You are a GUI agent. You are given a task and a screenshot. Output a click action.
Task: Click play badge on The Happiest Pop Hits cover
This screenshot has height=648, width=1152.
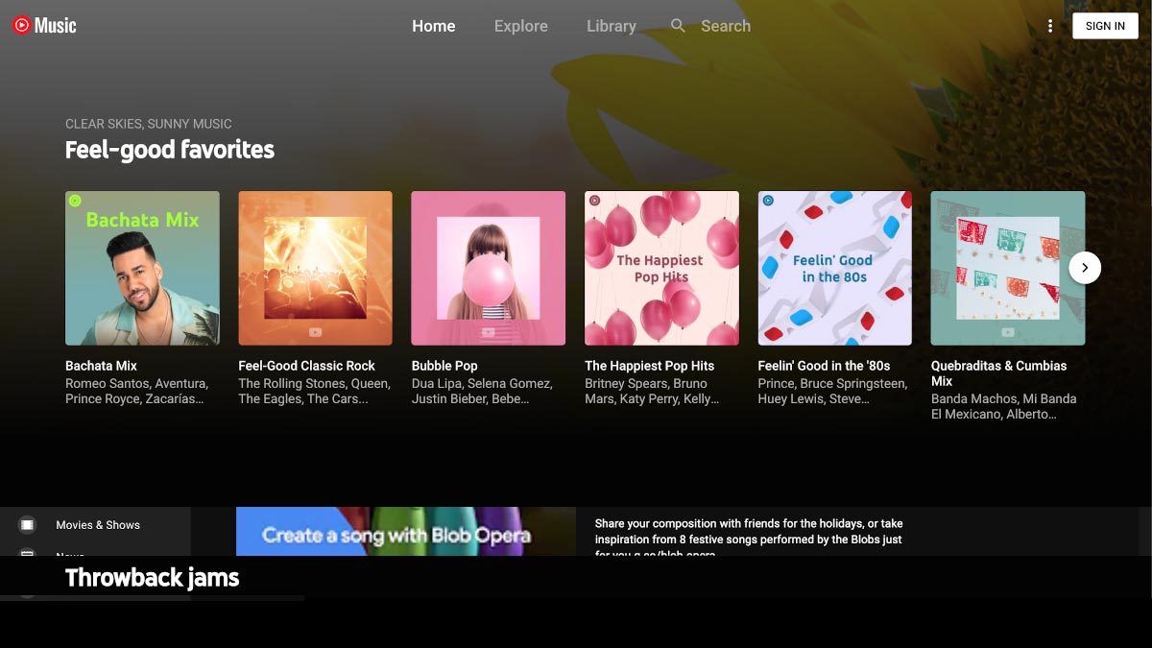pyautogui.click(x=594, y=201)
